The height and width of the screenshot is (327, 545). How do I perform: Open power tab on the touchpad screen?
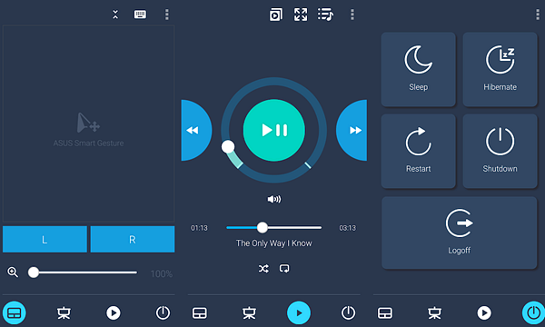point(163,313)
